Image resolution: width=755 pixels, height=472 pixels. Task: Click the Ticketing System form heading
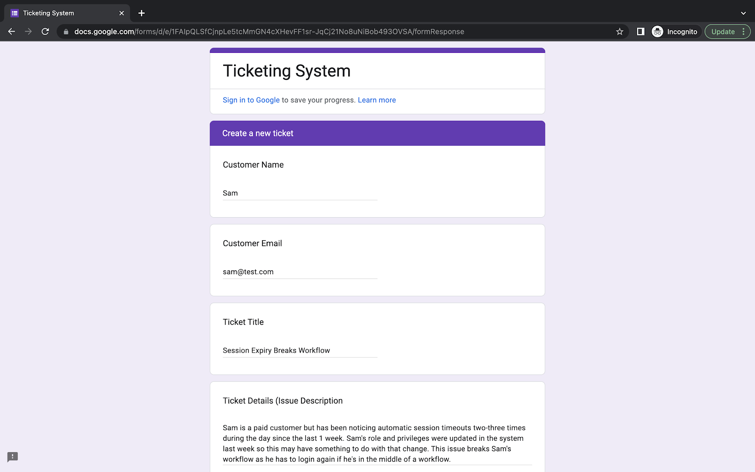point(286,71)
